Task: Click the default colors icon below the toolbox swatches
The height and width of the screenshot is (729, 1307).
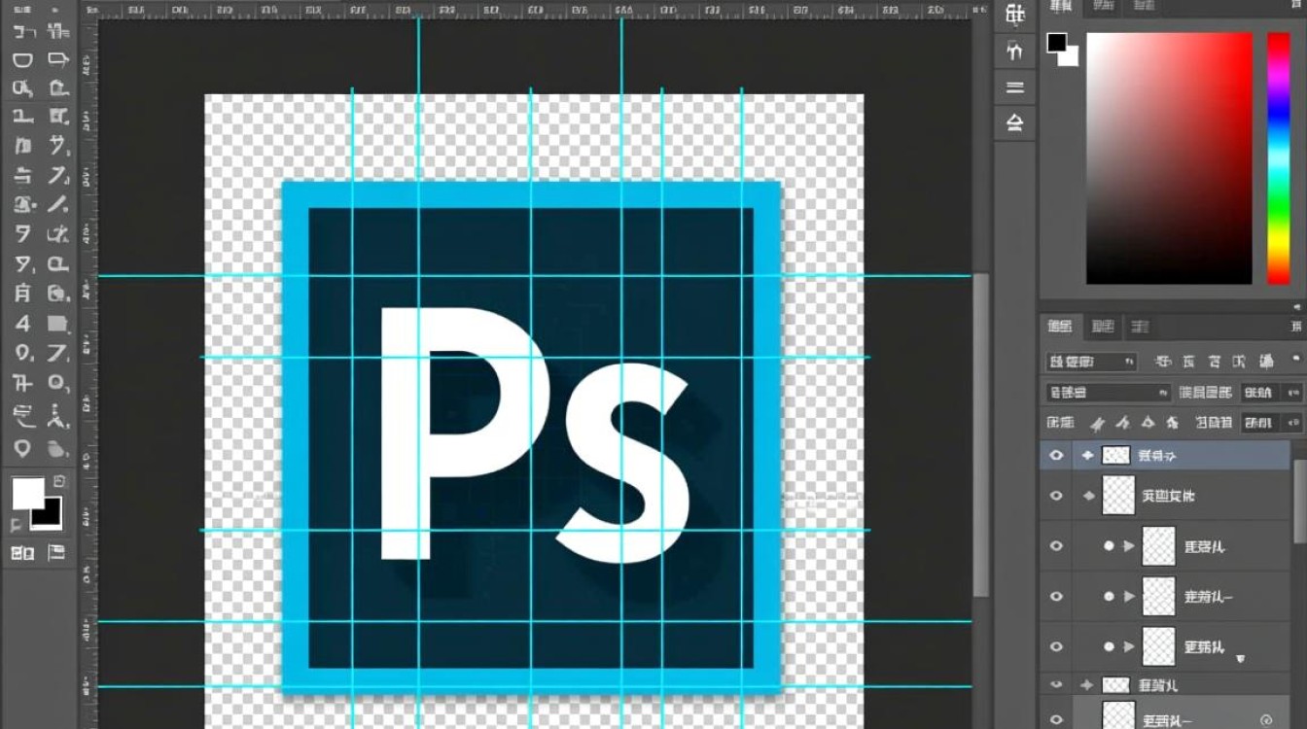Action: (x=17, y=525)
